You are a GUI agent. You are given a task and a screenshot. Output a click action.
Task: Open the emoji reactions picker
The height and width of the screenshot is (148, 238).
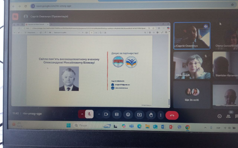click(128, 115)
